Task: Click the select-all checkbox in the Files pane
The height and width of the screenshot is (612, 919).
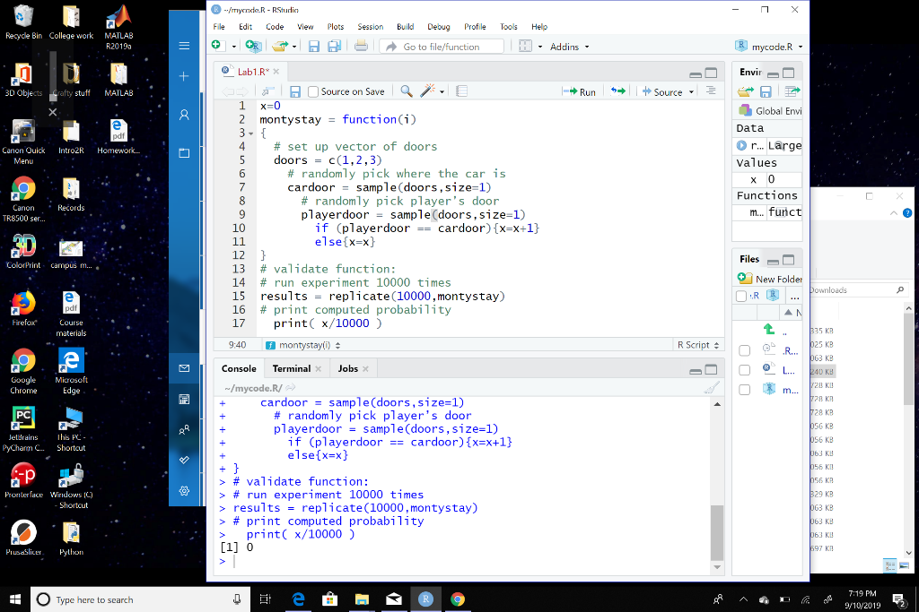Action: (x=740, y=295)
